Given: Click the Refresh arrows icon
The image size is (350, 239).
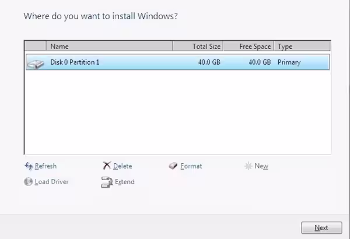Looking at the screenshot, I should (29, 166).
